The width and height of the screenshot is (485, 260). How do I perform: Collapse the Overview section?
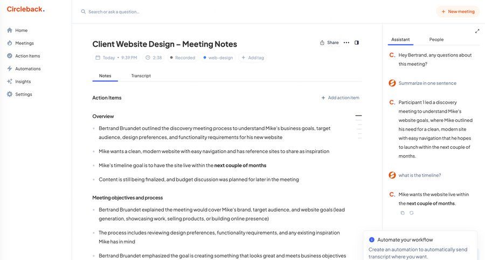click(358, 115)
